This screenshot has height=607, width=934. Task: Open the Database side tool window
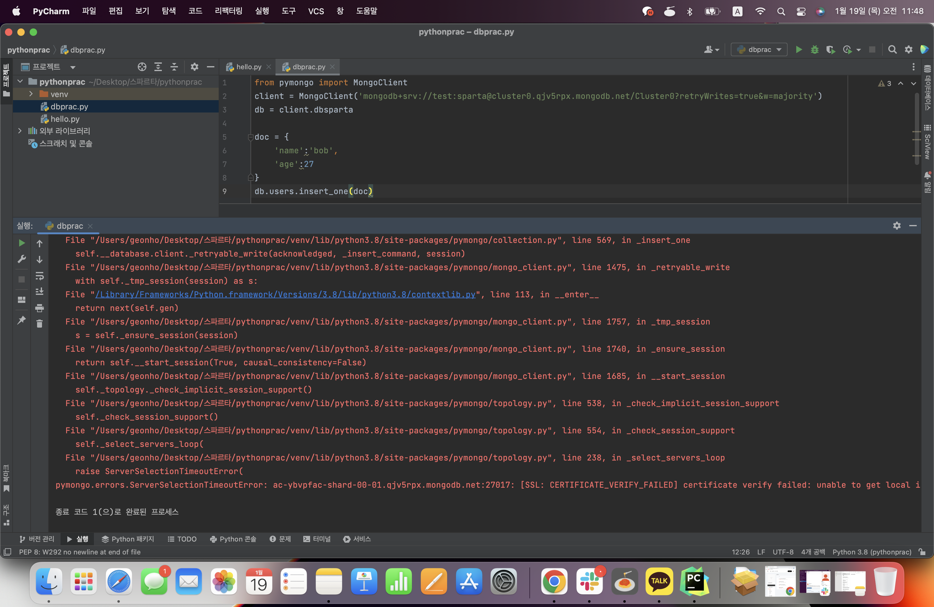(927, 88)
